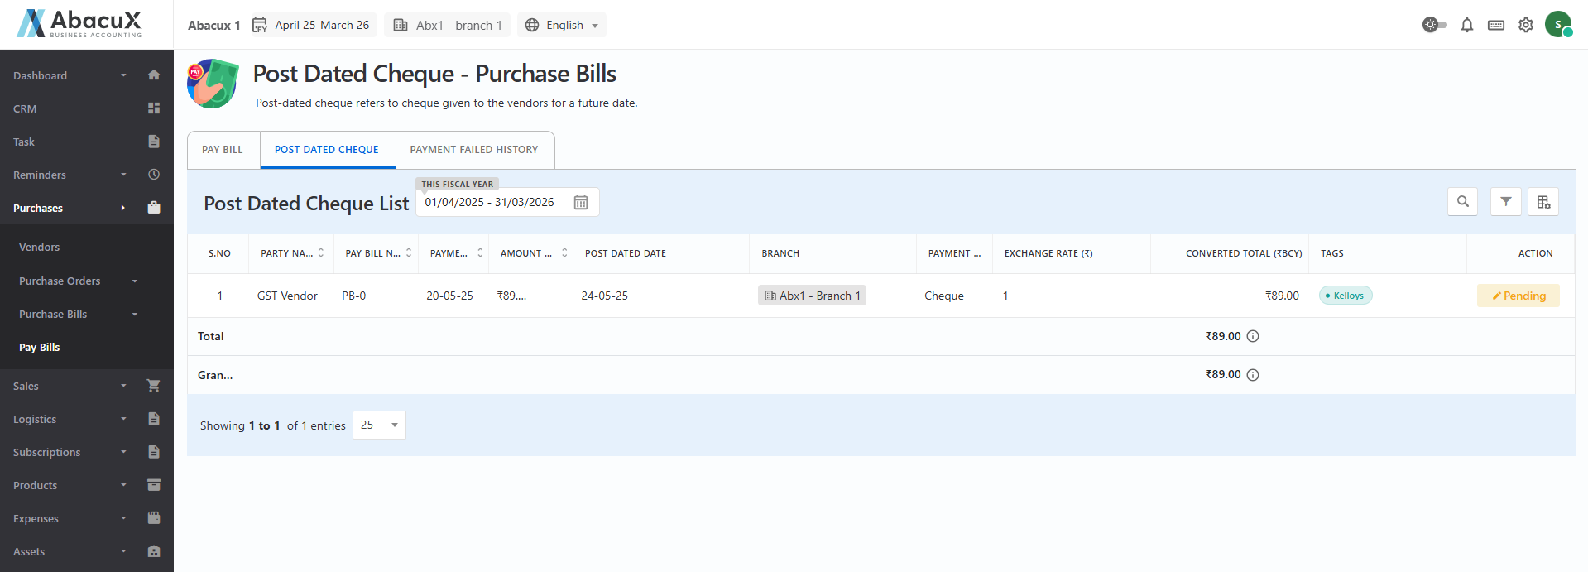1588x572 pixels.
Task: Toggle the theme switch in header
Action: pyautogui.click(x=1434, y=25)
